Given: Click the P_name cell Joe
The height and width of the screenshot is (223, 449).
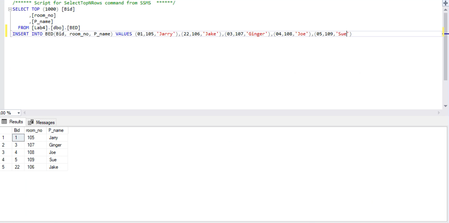Looking at the screenshot, I should point(57,152).
